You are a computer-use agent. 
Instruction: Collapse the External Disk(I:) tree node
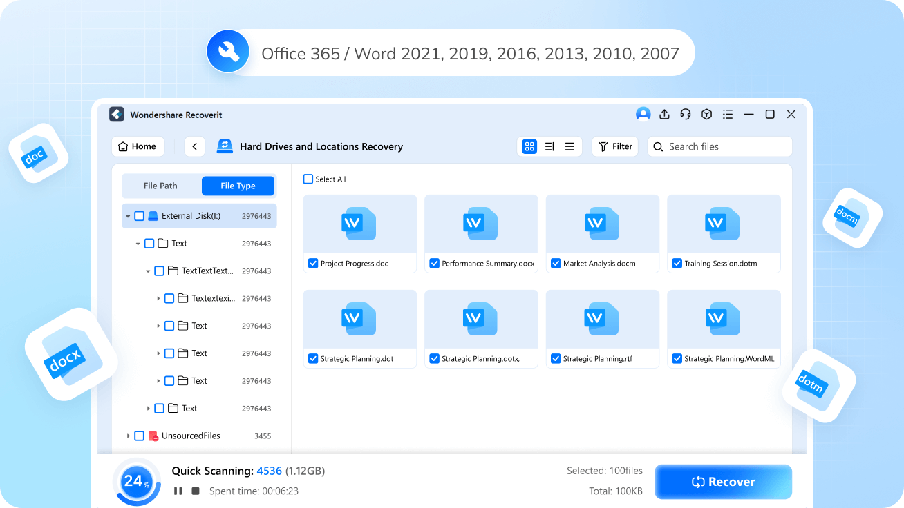pos(128,216)
